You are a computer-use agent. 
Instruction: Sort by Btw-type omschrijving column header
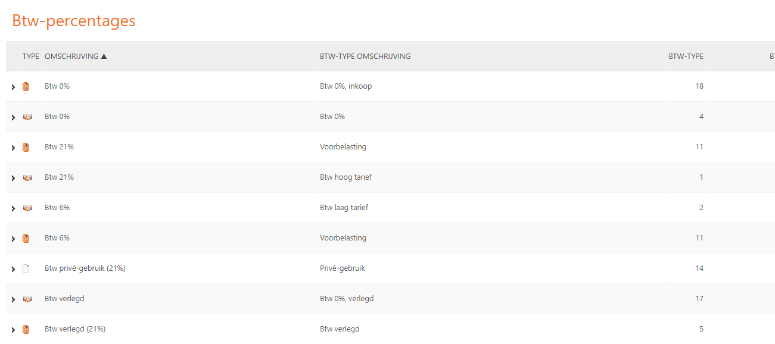tap(365, 57)
